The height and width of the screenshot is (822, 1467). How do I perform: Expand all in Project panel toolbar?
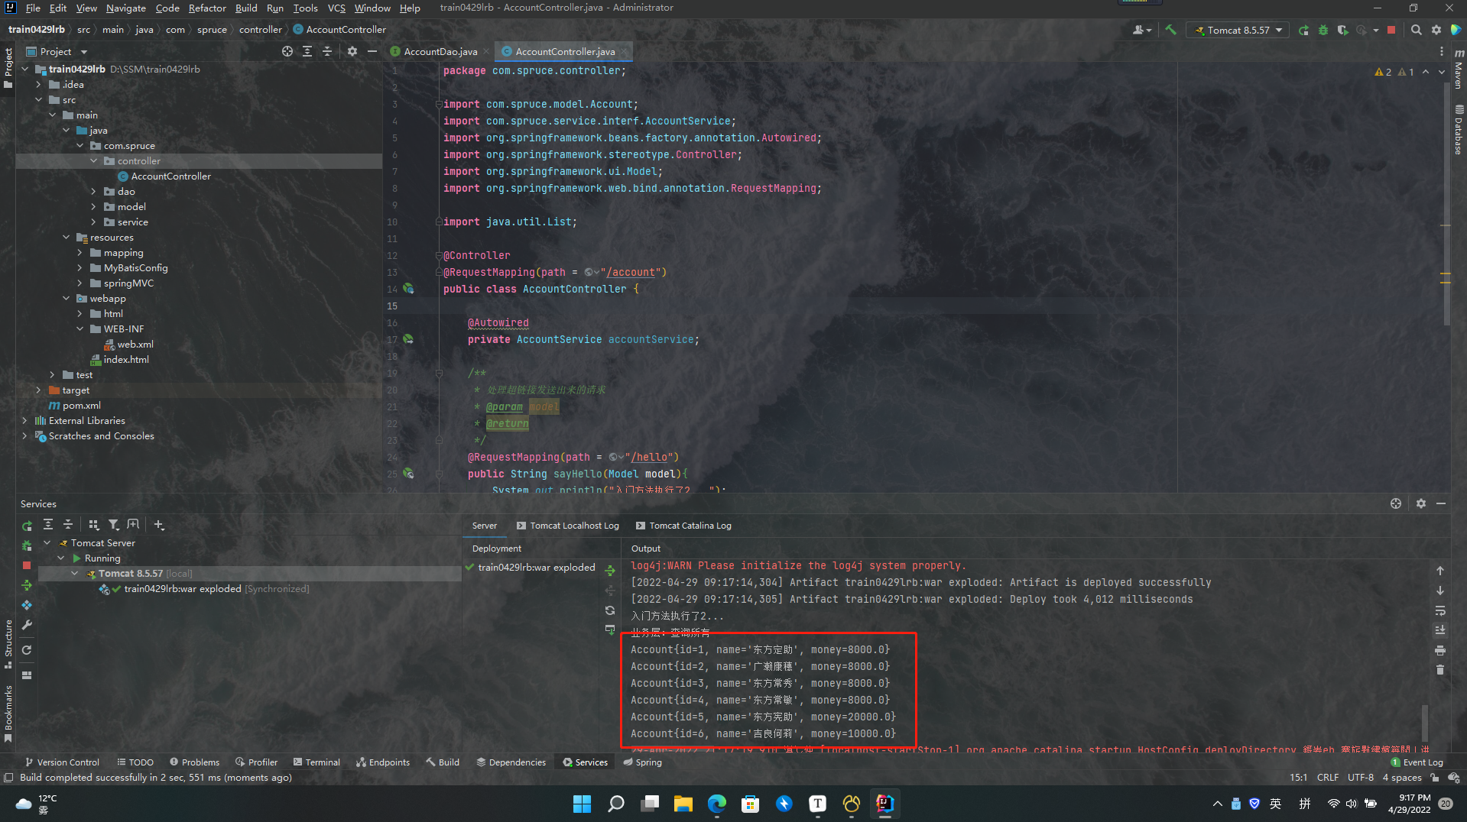307,51
